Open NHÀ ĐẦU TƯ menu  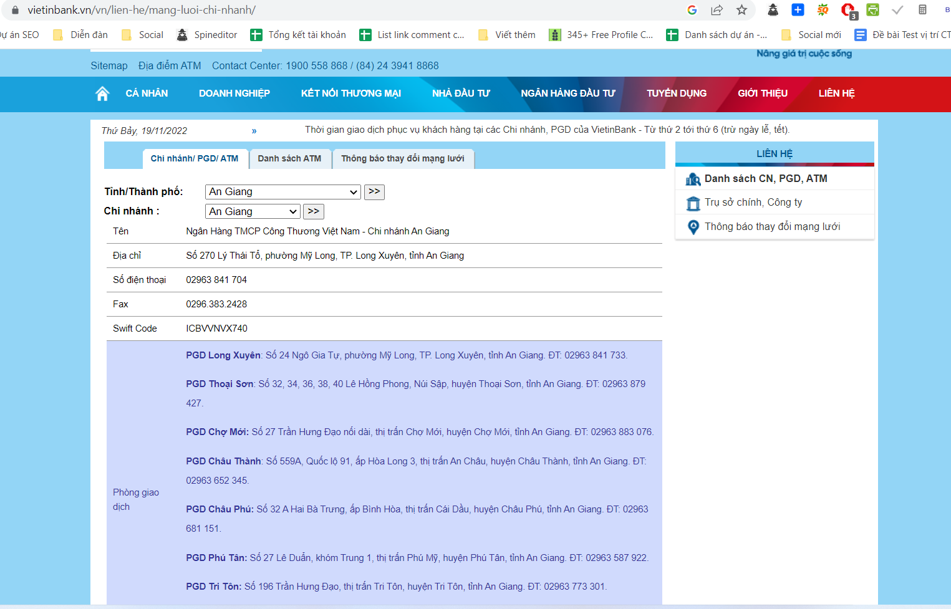click(x=461, y=94)
